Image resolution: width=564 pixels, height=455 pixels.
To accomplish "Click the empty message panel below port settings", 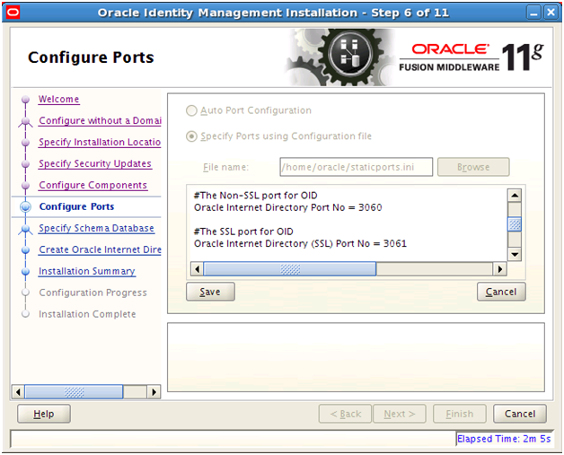I will click(357, 357).
